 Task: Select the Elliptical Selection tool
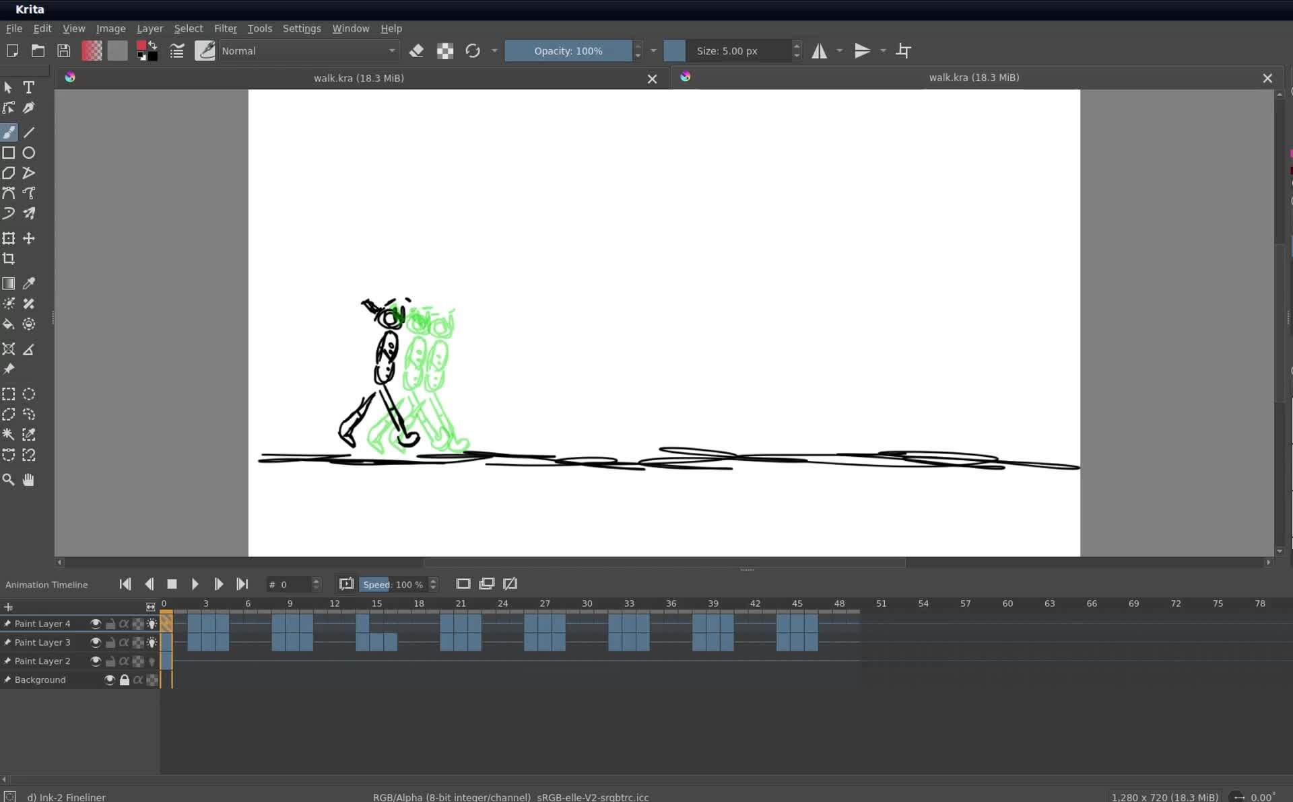coord(29,394)
